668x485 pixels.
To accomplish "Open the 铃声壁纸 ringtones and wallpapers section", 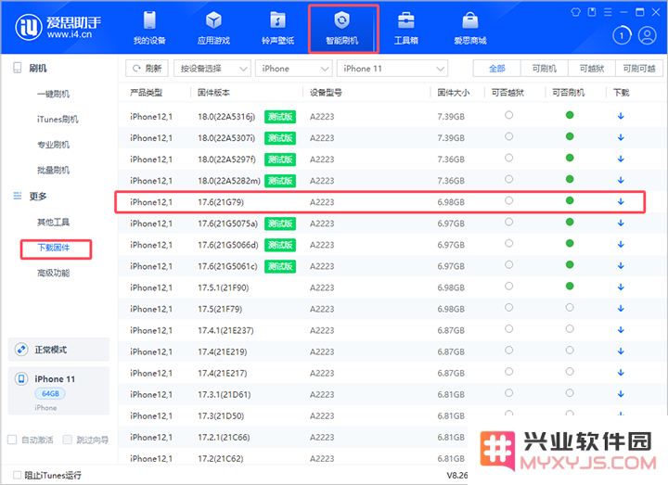I will pyautogui.click(x=277, y=28).
